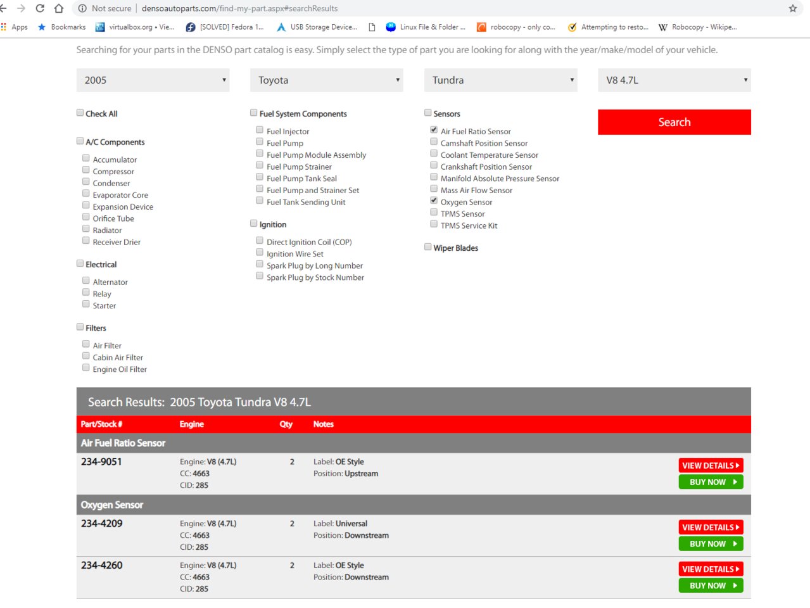
Task: Open the blank page bookmark icon
Action: [x=372, y=27]
